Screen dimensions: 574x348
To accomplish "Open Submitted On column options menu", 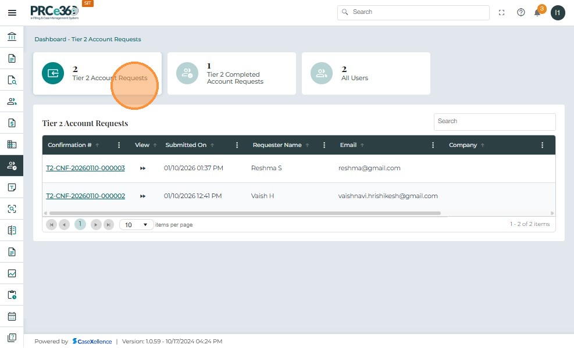I will tap(237, 145).
